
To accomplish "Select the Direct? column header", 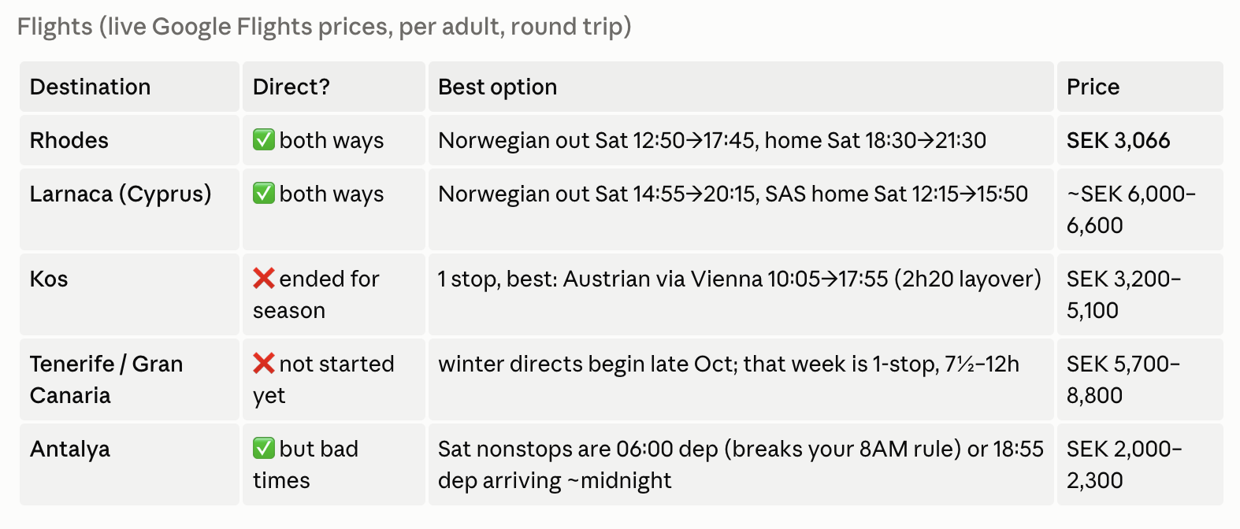I will click(x=334, y=87).
